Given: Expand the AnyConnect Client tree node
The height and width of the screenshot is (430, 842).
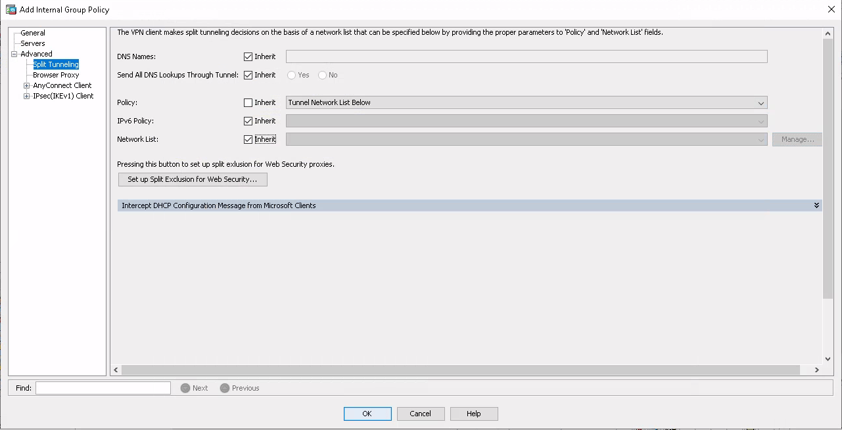Looking at the screenshot, I should (x=27, y=85).
